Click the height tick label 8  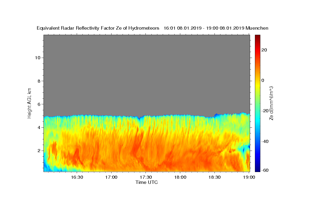(39, 81)
